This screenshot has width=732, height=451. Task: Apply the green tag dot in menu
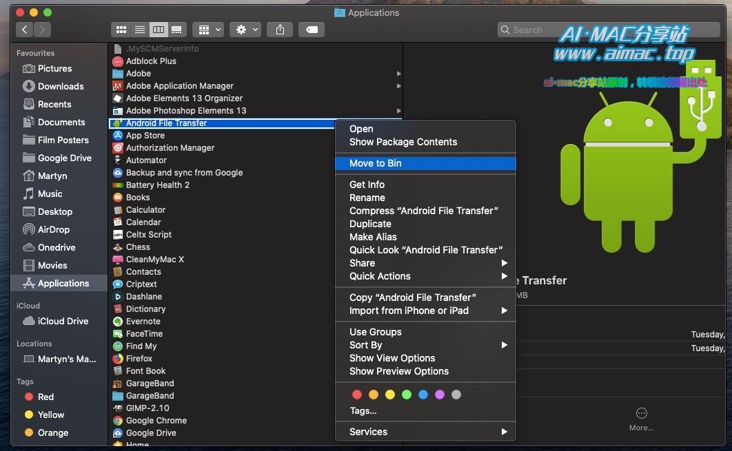tap(407, 395)
